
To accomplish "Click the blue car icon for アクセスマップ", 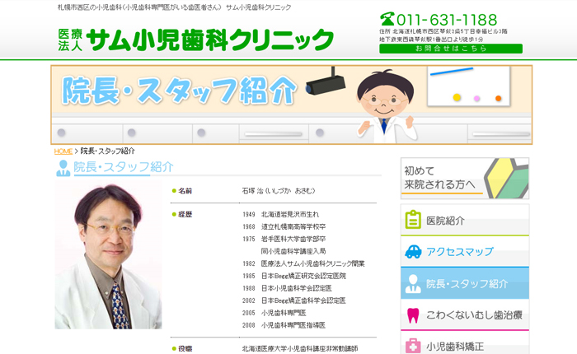I will [413, 251].
